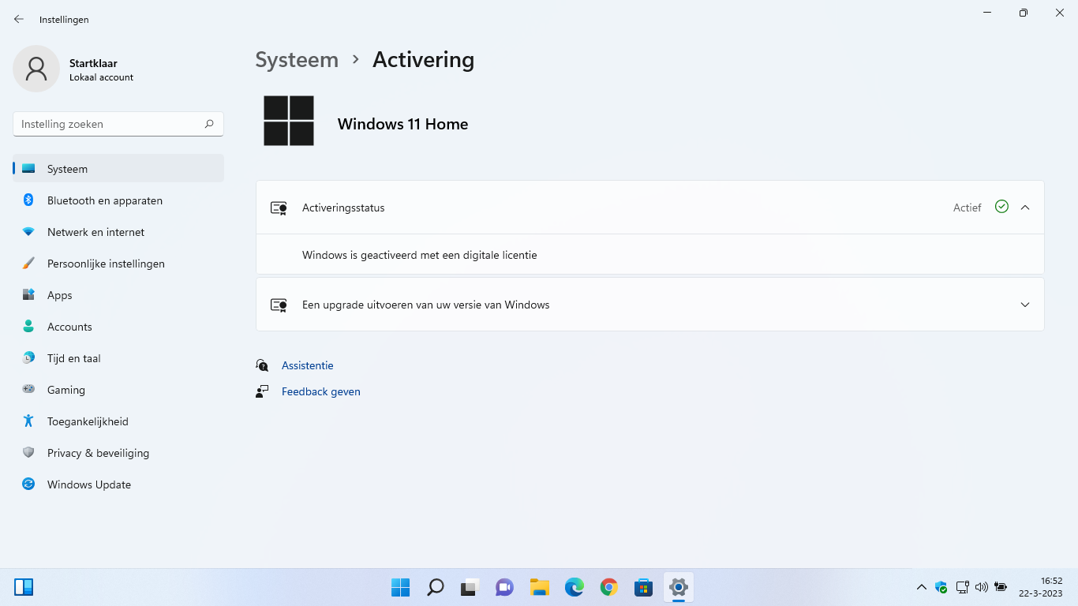The height and width of the screenshot is (606, 1078).
Task: Click the magnifier icon in the settings search box
Action: pos(209,124)
